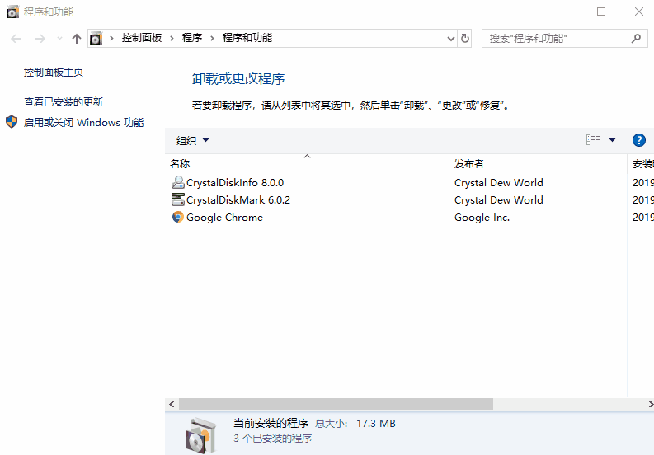The height and width of the screenshot is (455, 654).
Task: Click the 卸载或更改程序 heading
Action: tap(238, 78)
